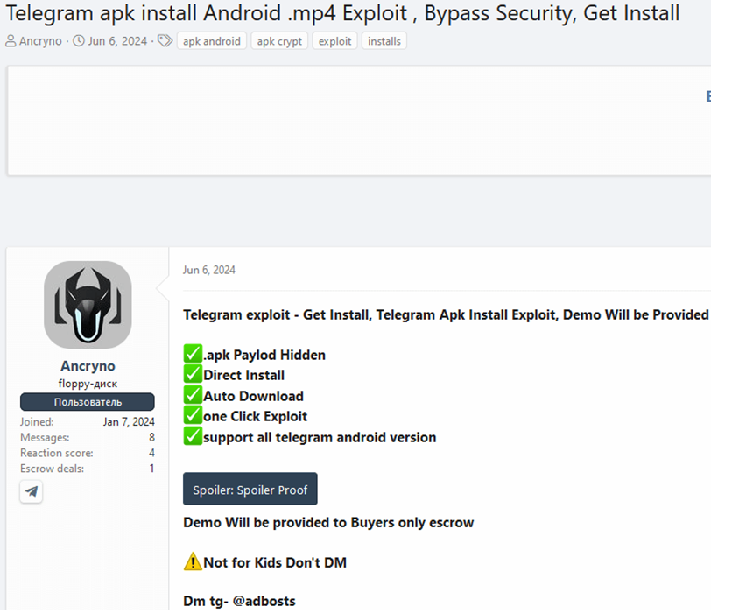Click the thread title heading
Screen dimensions: 739x614
342,14
